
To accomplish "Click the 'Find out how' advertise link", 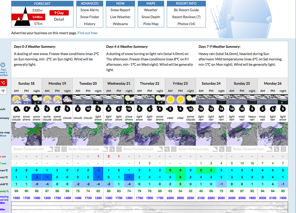I will tap(87, 33).
